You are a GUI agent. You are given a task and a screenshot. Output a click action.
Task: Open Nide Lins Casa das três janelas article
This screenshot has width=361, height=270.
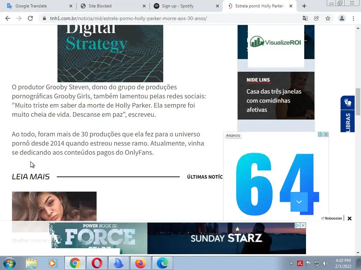[x=276, y=96]
